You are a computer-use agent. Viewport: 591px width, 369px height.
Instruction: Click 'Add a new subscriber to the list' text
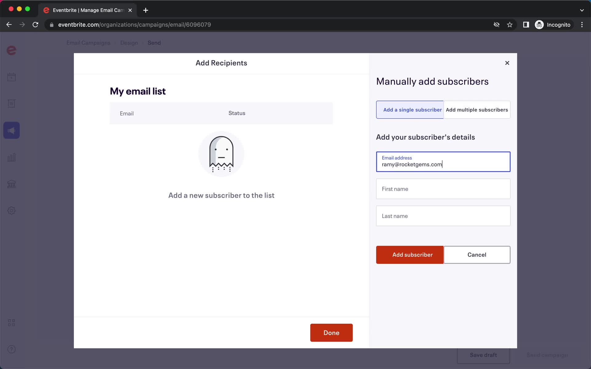221,195
